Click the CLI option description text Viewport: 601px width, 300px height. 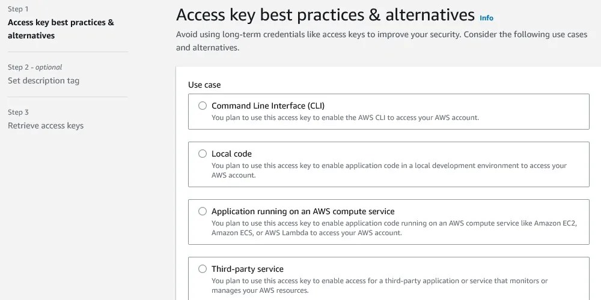coord(345,118)
